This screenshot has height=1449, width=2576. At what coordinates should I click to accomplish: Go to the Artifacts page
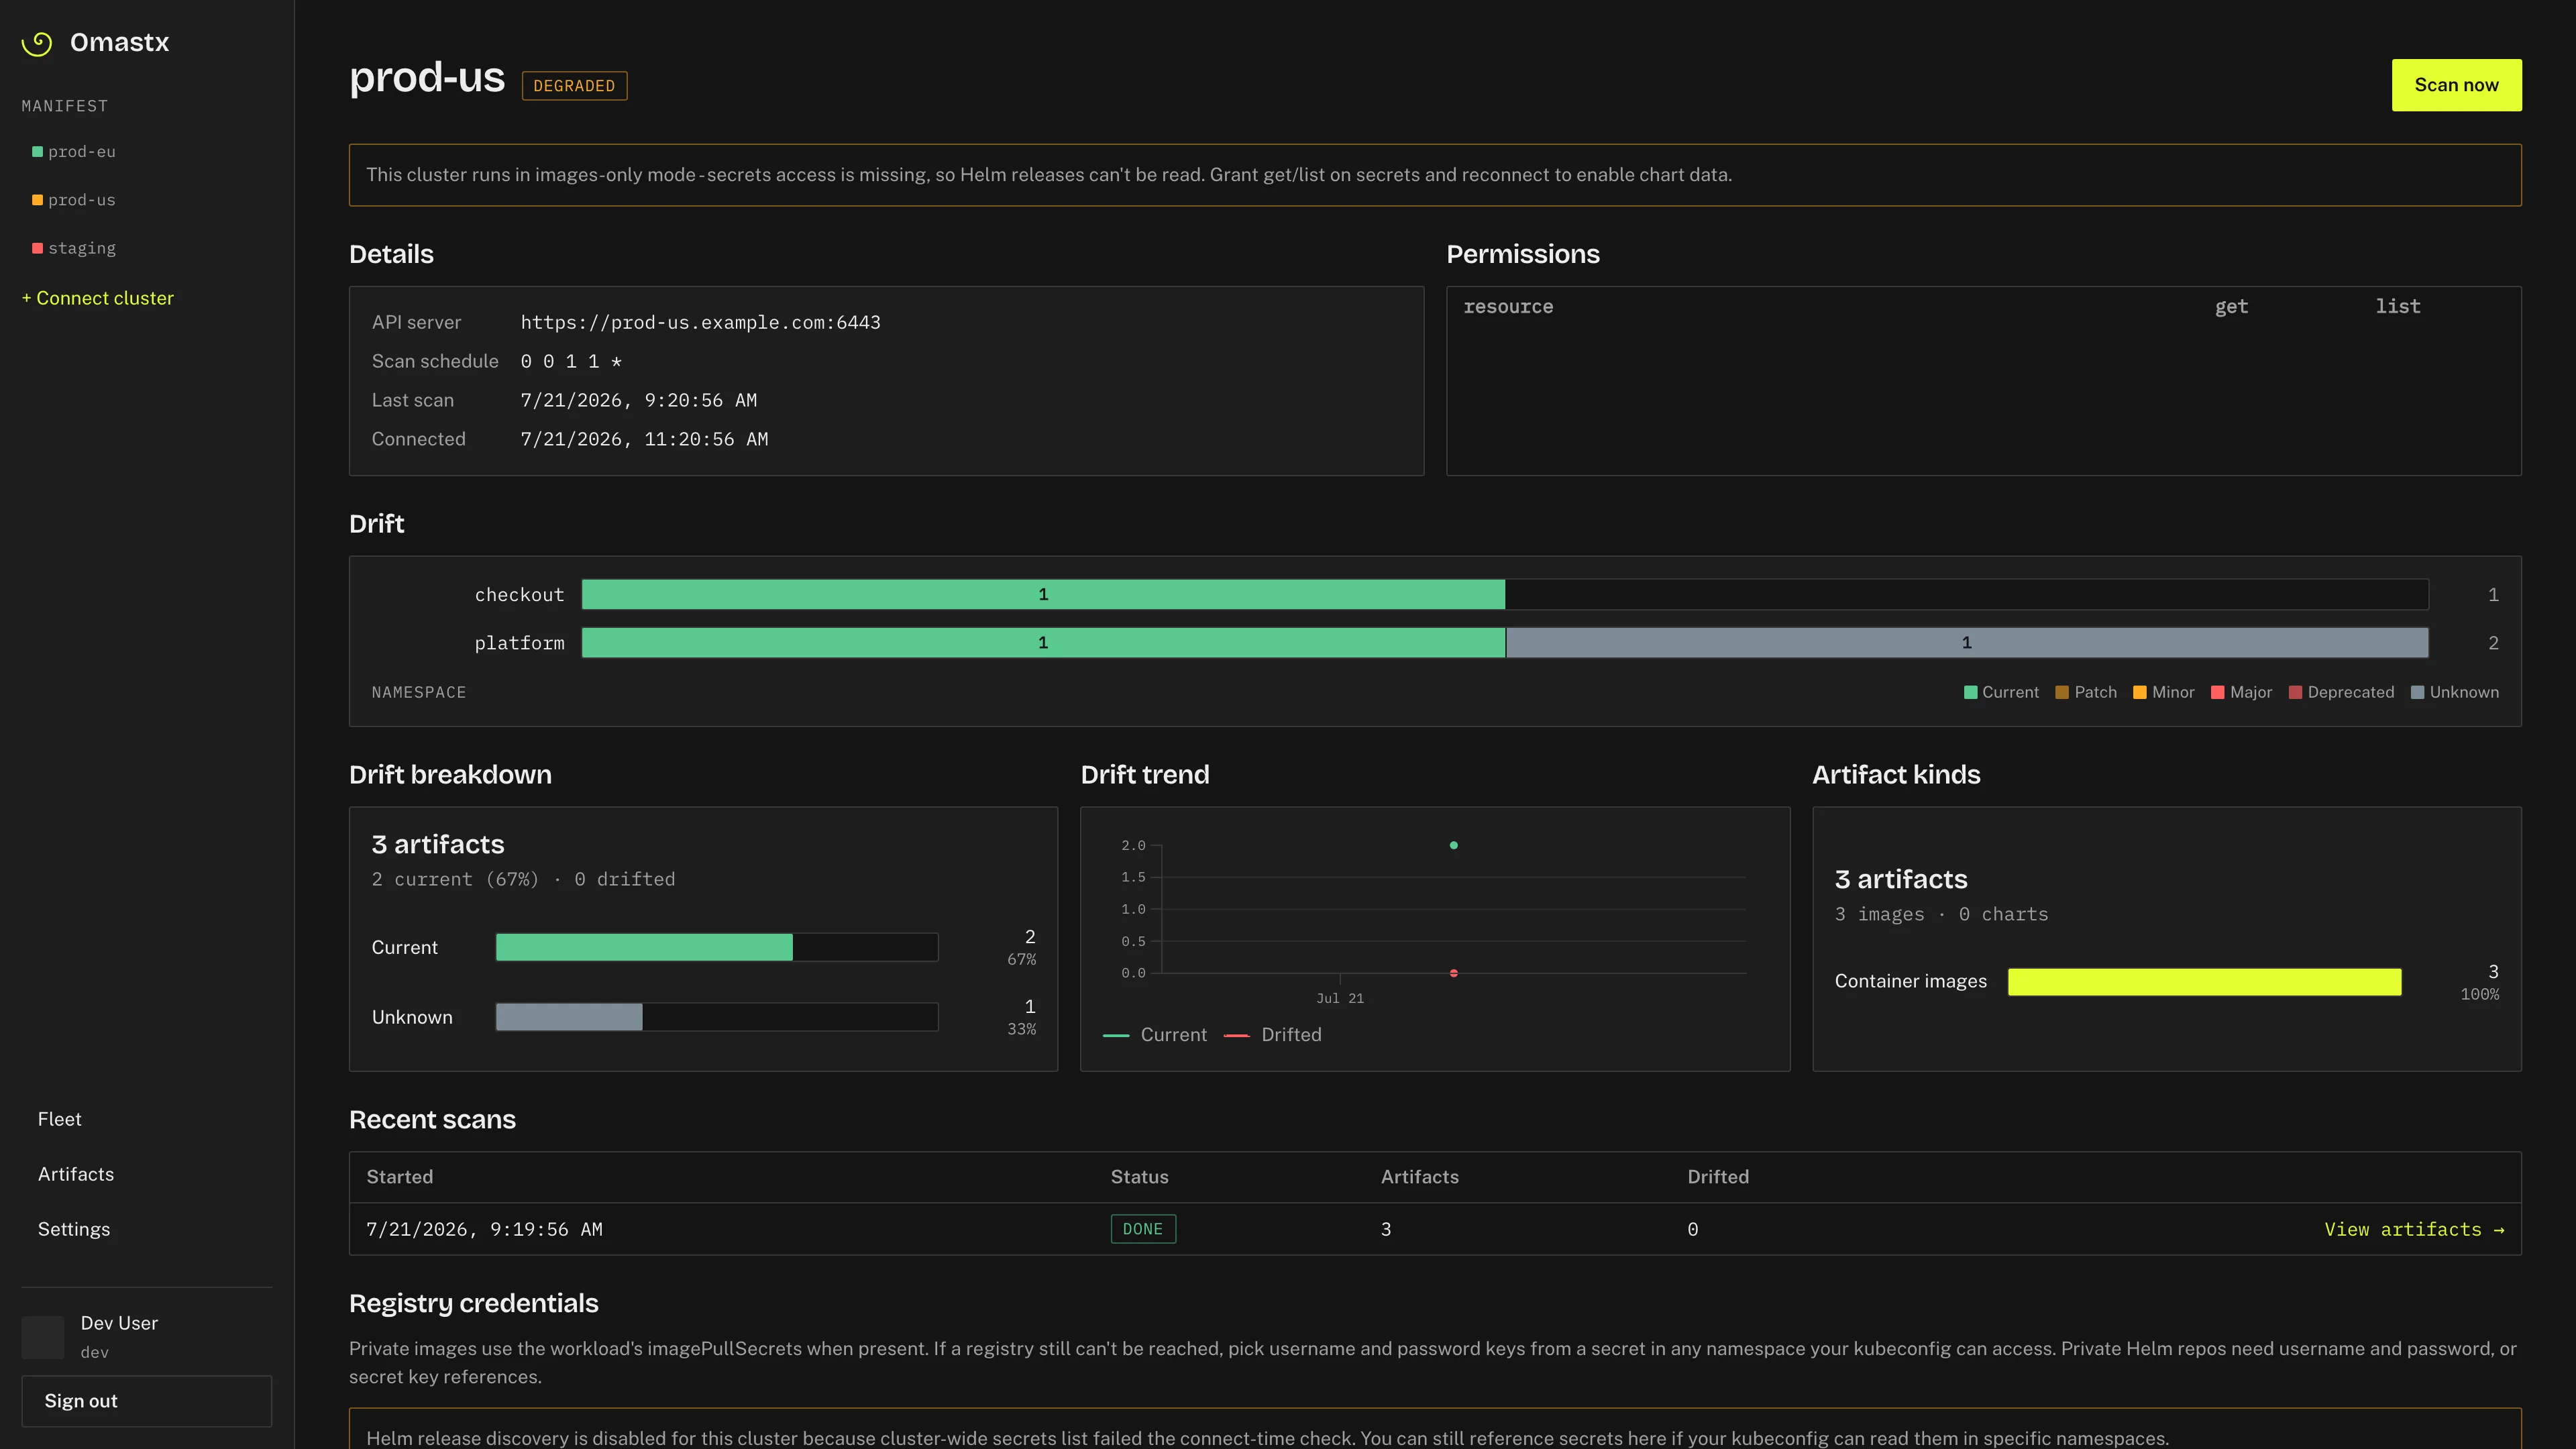(x=76, y=1174)
